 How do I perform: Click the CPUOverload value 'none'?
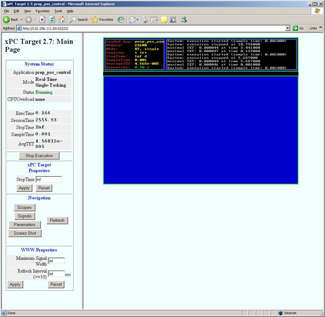pyautogui.click(x=40, y=99)
